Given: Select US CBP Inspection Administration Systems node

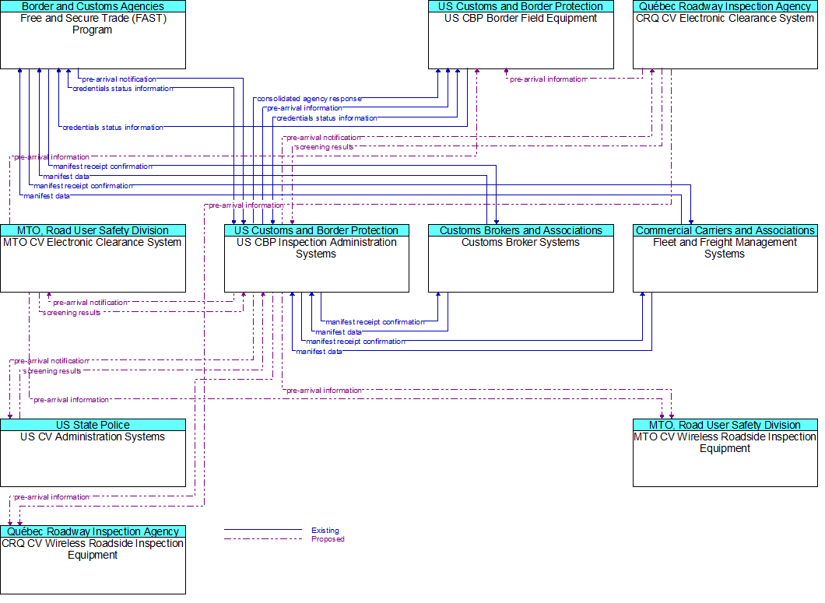Looking at the screenshot, I should 317,258.
